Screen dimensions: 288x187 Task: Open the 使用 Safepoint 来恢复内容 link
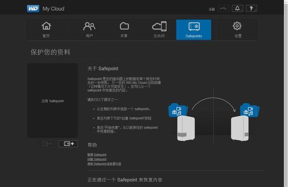point(104,164)
